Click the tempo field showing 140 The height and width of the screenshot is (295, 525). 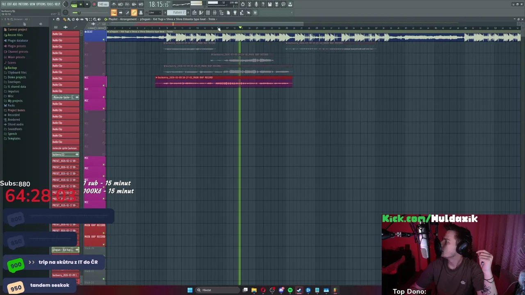pyautogui.click(x=103, y=4)
